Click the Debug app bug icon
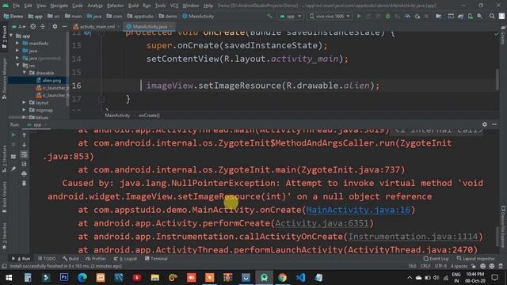This screenshot has width=507, height=285. click(x=387, y=16)
